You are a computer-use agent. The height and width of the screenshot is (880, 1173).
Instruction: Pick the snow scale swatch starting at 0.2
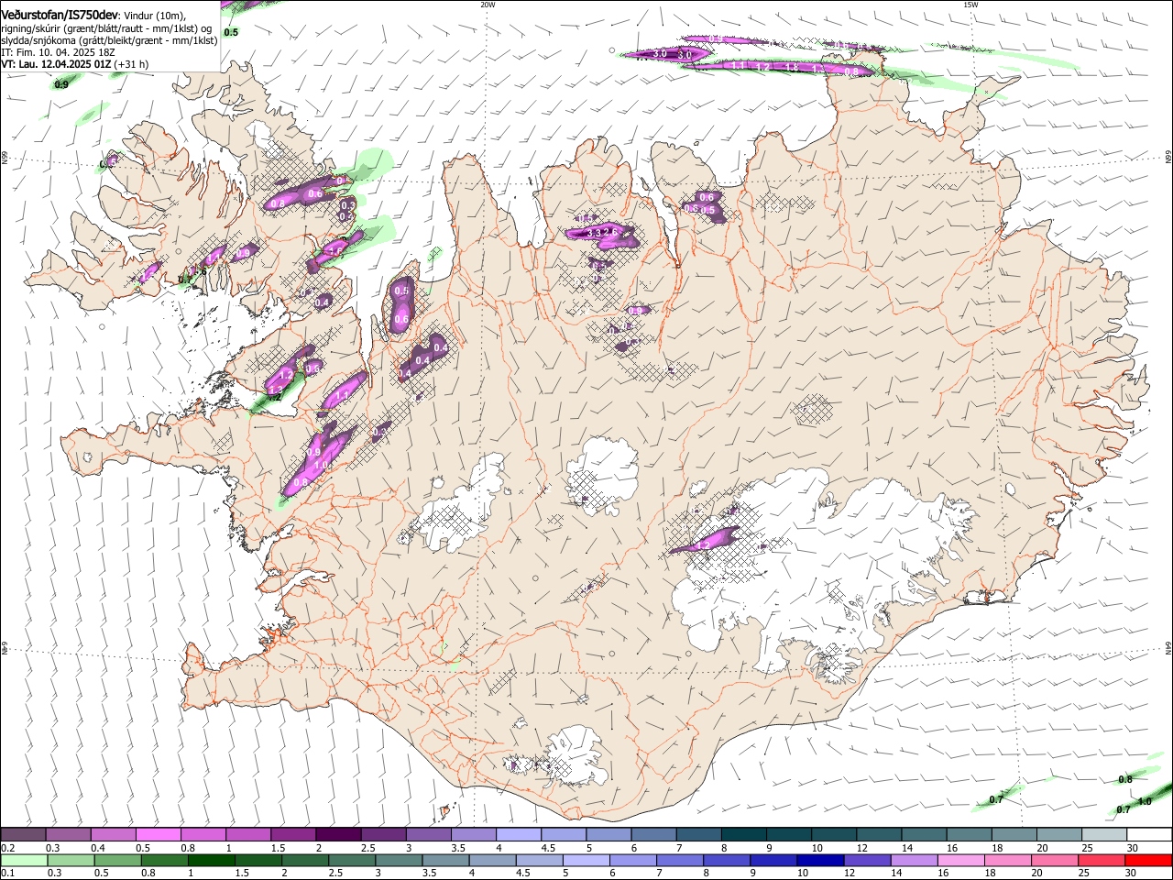23,834
